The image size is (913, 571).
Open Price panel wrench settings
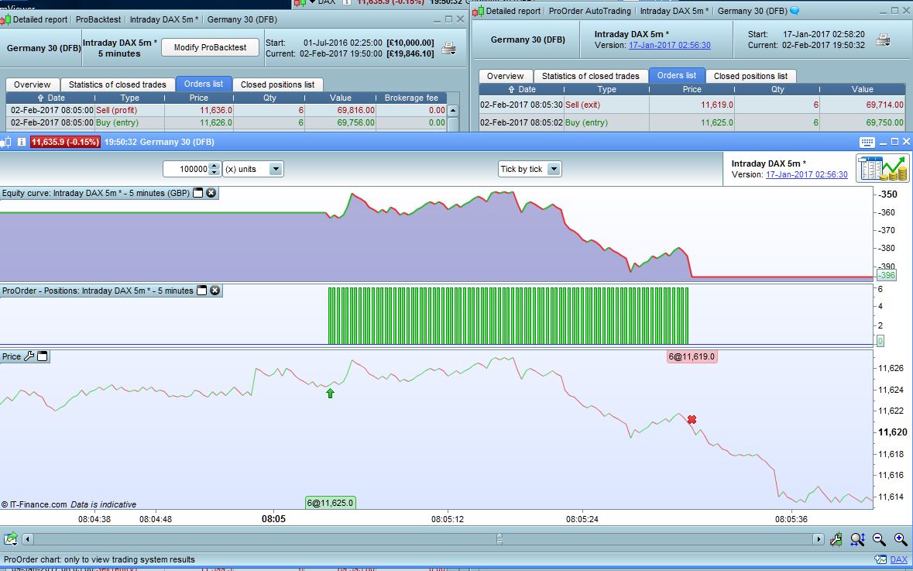click(x=29, y=356)
